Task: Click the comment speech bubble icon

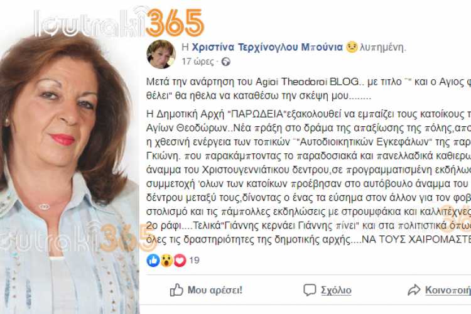Action: 310,290
